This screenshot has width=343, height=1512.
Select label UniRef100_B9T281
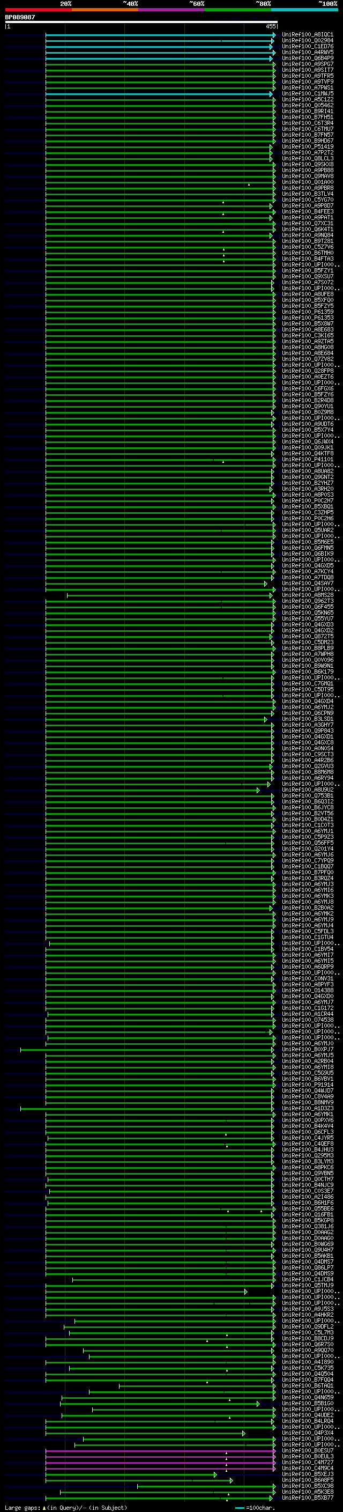pyautogui.click(x=307, y=241)
